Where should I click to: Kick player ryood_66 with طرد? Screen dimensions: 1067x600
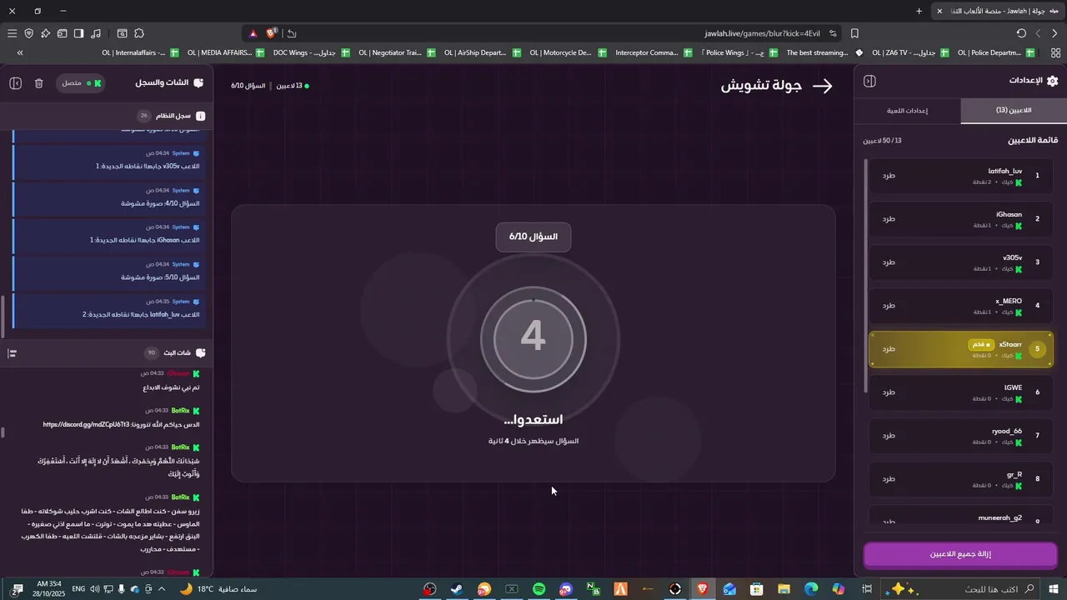[x=889, y=435]
